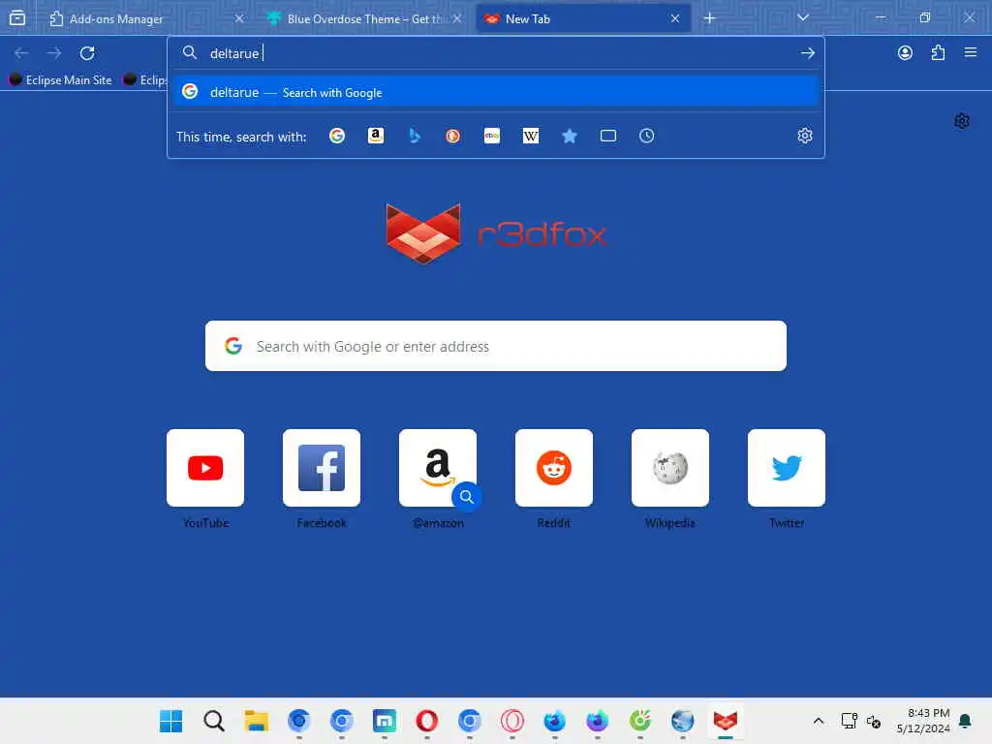This screenshot has height=744, width=992.
Task: Search this time with Bing icon
Action: tap(415, 136)
